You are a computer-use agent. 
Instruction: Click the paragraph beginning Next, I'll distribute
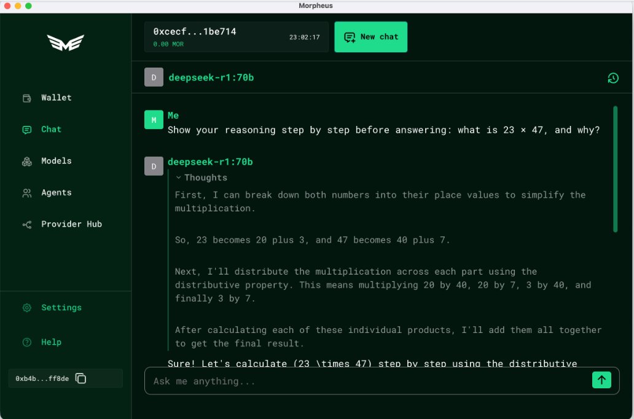[x=383, y=284]
